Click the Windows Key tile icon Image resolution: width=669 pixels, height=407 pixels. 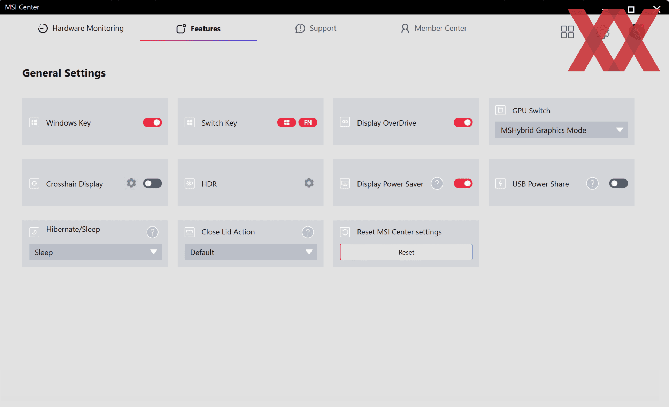point(34,122)
